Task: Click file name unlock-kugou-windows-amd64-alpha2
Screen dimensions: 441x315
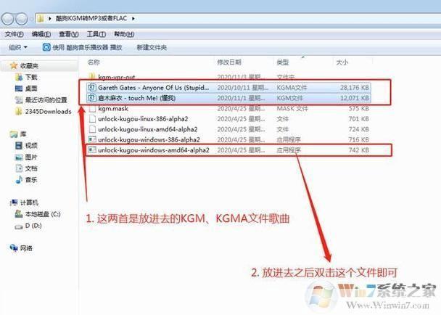Action: pyautogui.click(x=154, y=150)
